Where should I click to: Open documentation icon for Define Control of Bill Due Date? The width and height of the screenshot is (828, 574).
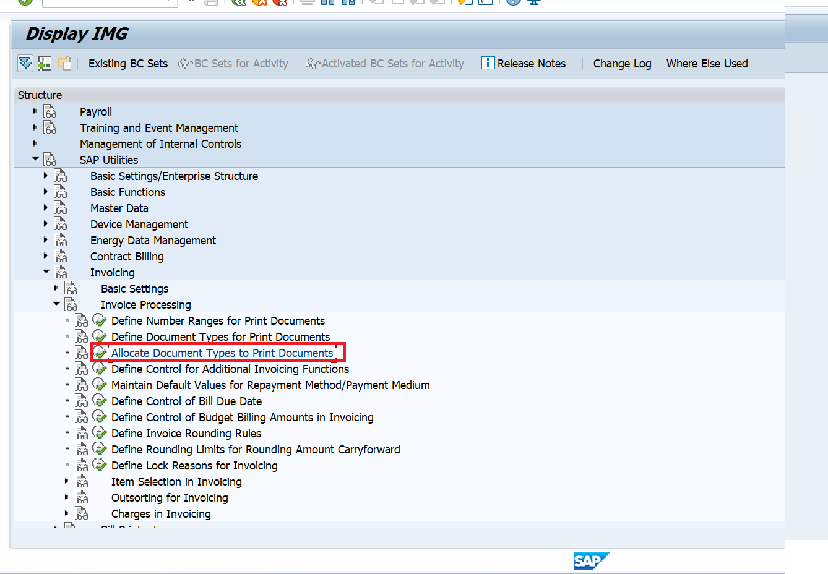click(x=82, y=401)
